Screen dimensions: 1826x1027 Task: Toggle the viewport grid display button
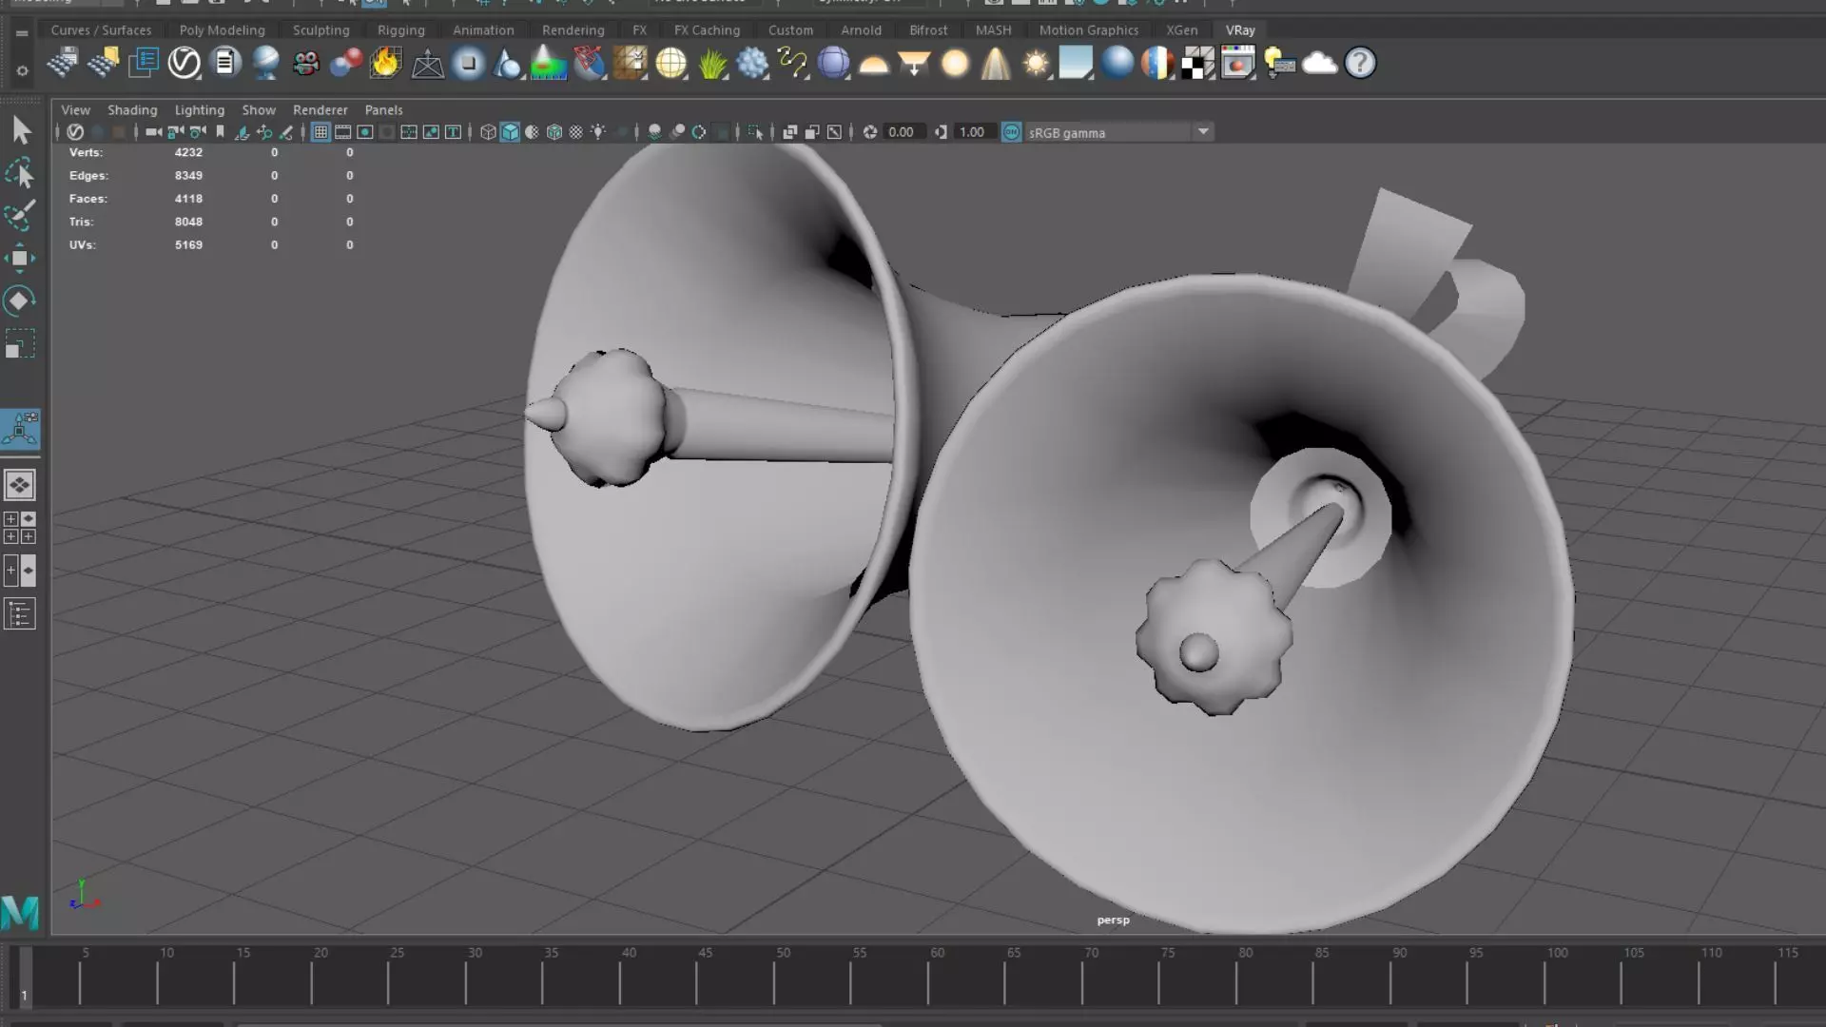321,132
